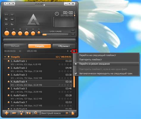The height and width of the screenshot is (119, 141).
Task: Open the AIMP main menu icon
Action: (5, 4)
